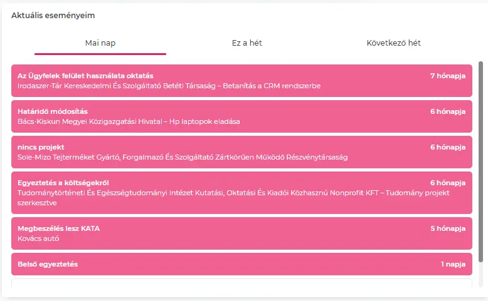Open the Az Ügyfelek felület használata oktatás event
Viewport: 488px width, 301px height.
point(85,76)
